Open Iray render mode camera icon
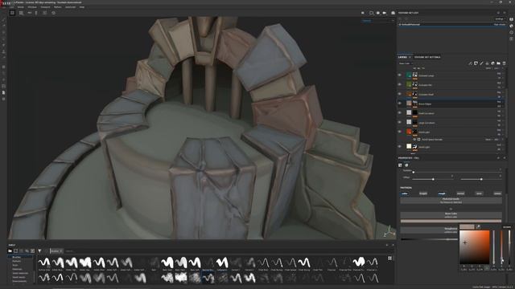 click(x=393, y=13)
